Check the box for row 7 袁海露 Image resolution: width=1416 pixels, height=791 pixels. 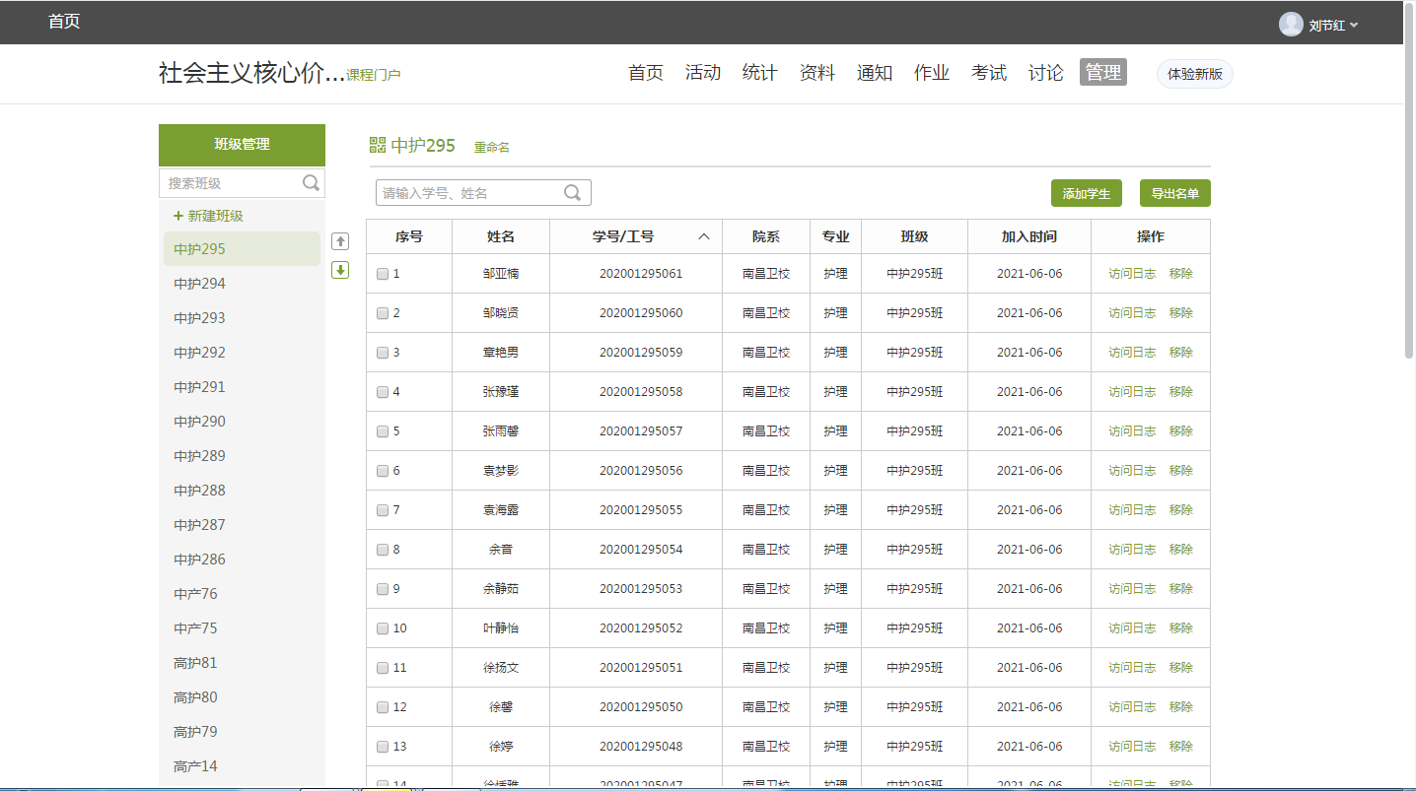click(383, 510)
